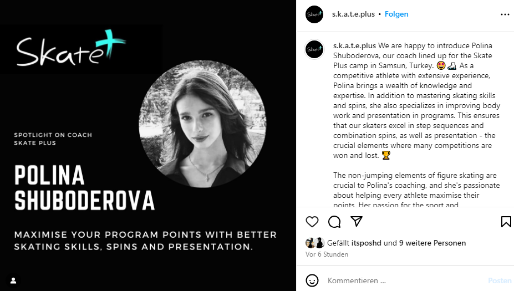The image size is (514, 291).
Task: Follow the account via Folgen
Action: tap(396, 14)
